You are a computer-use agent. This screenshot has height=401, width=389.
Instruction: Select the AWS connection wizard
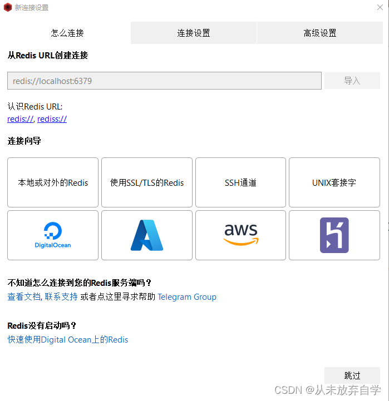240,235
